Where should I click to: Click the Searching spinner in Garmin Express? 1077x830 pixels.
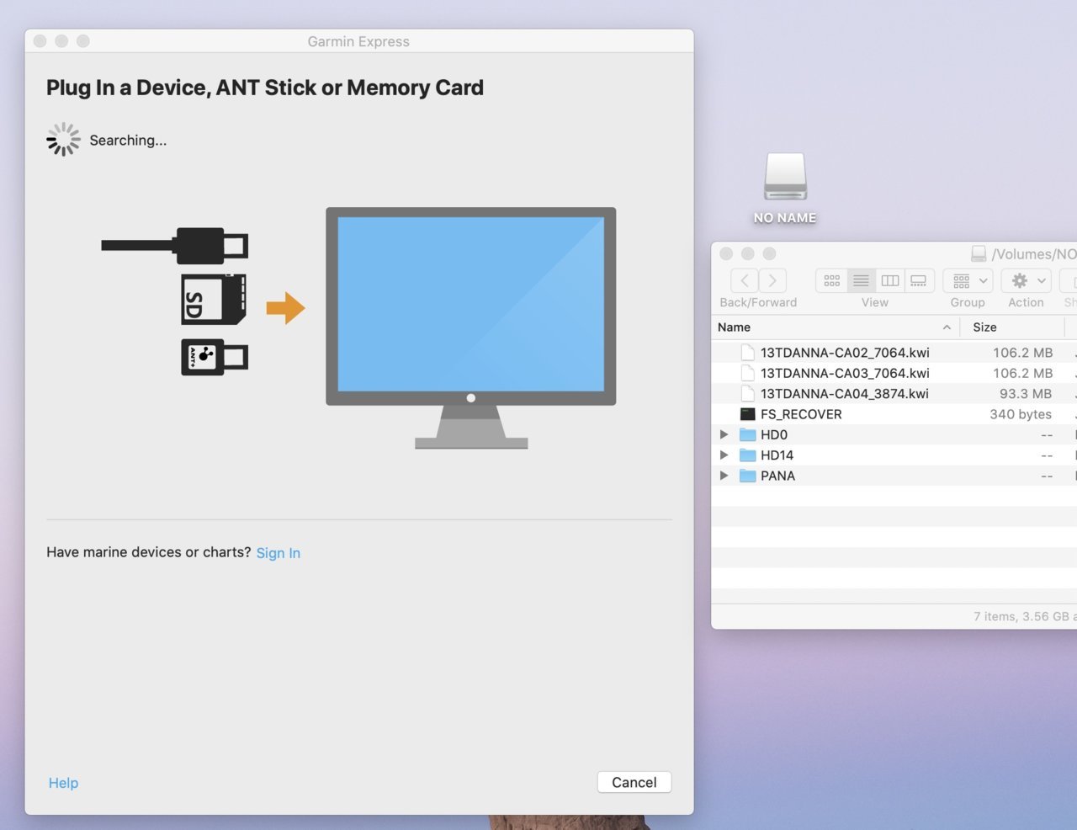[63, 140]
